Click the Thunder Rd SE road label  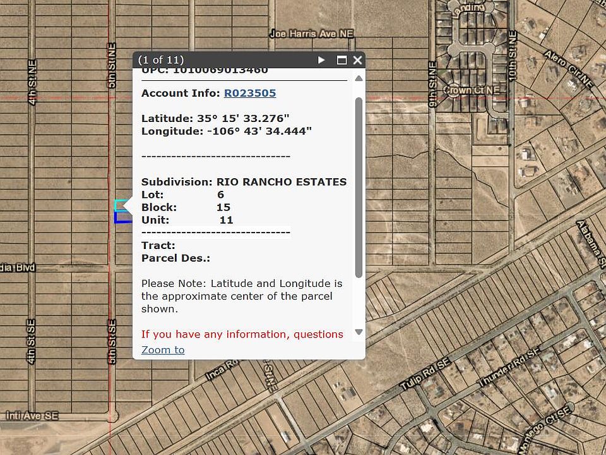tap(509, 372)
